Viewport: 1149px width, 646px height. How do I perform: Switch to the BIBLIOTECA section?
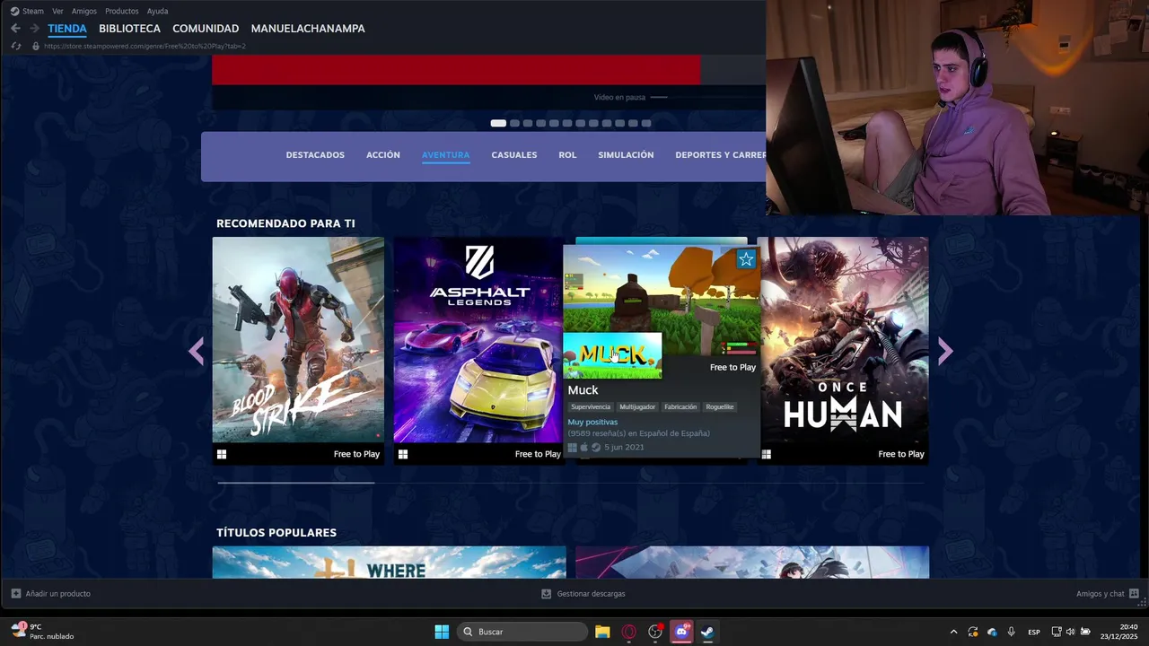pyautogui.click(x=129, y=29)
